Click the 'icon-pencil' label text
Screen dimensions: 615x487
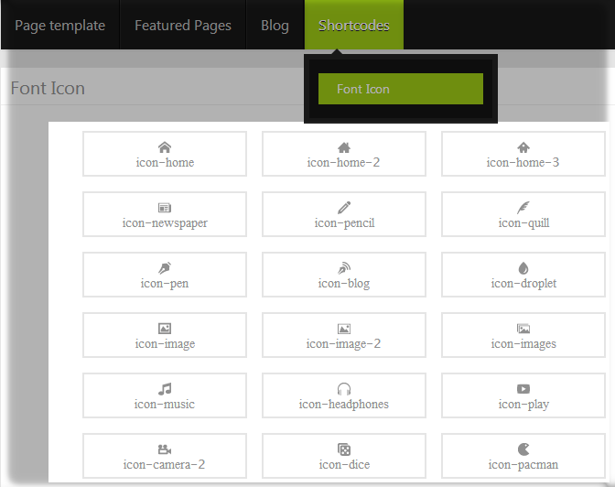pos(344,222)
